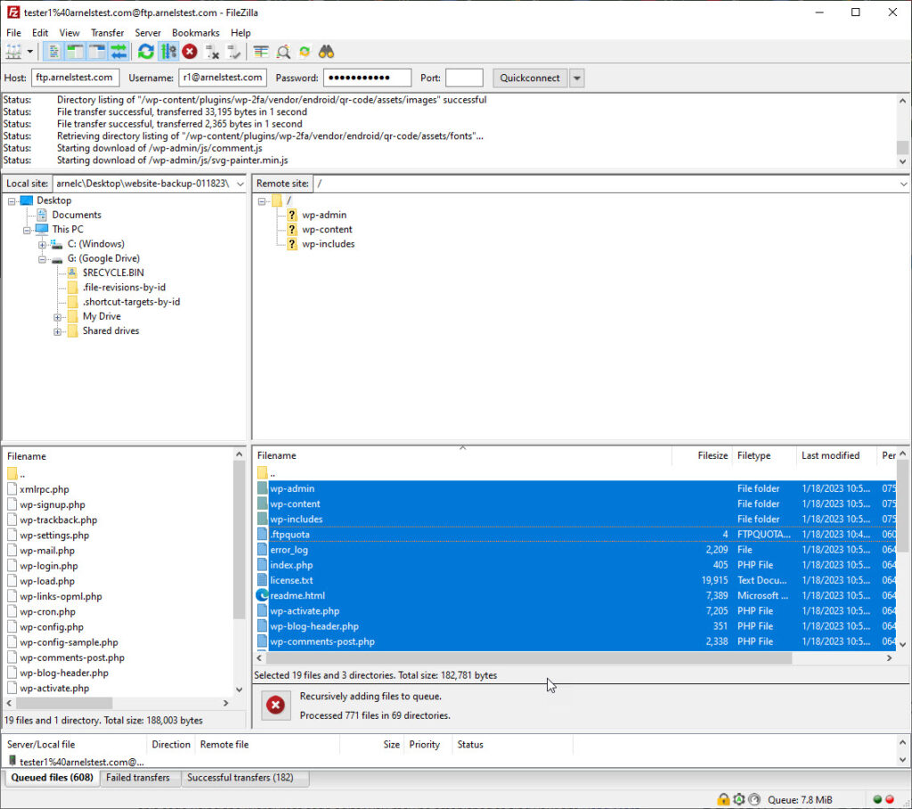Image resolution: width=912 pixels, height=809 pixels.
Task: Click the process queue toolbar icon
Action: tap(168, 52)
